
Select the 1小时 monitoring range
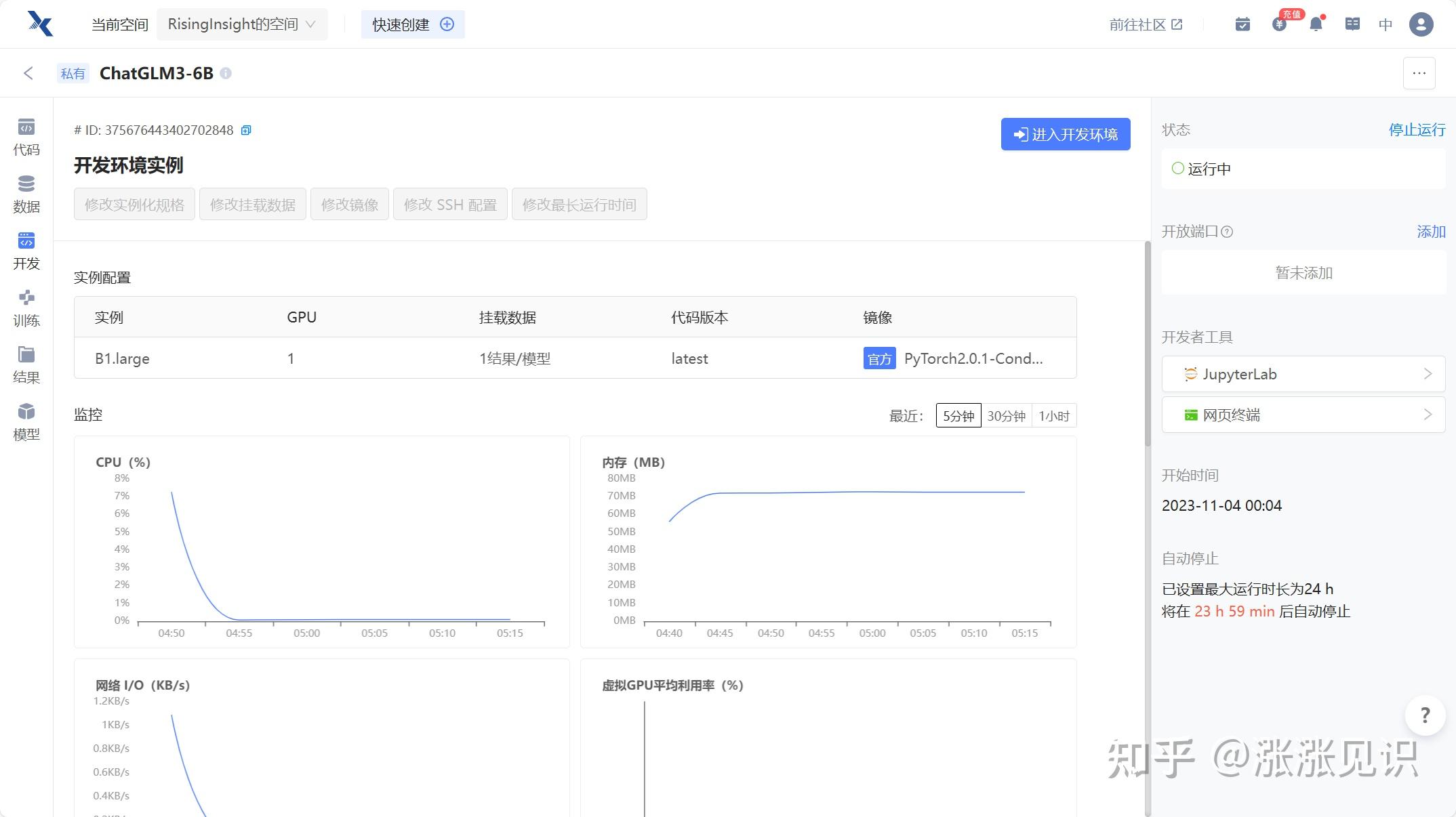[x=1054, y=415]
